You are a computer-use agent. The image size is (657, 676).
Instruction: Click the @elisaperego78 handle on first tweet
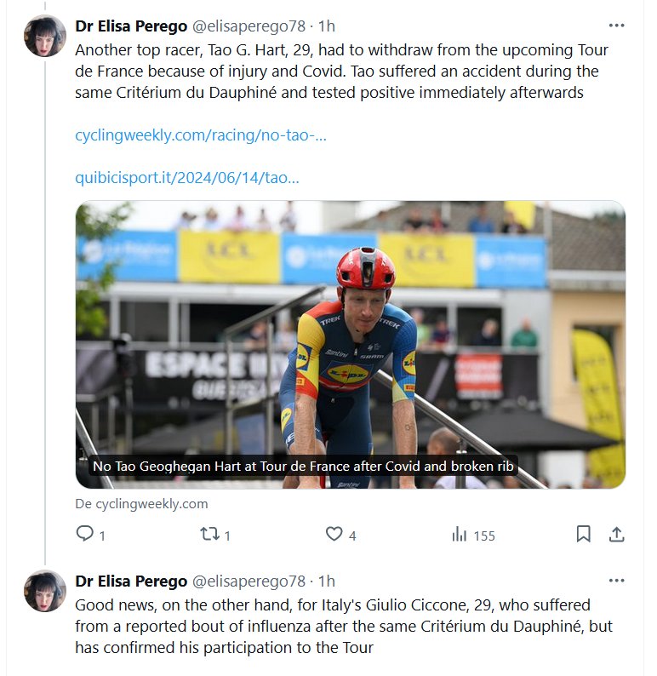tap(249, 26)
